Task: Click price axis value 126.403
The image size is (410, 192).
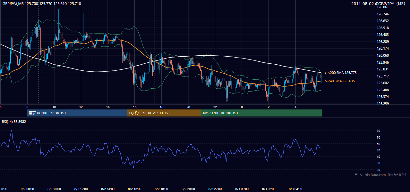Action: click(x=383, y=35)
